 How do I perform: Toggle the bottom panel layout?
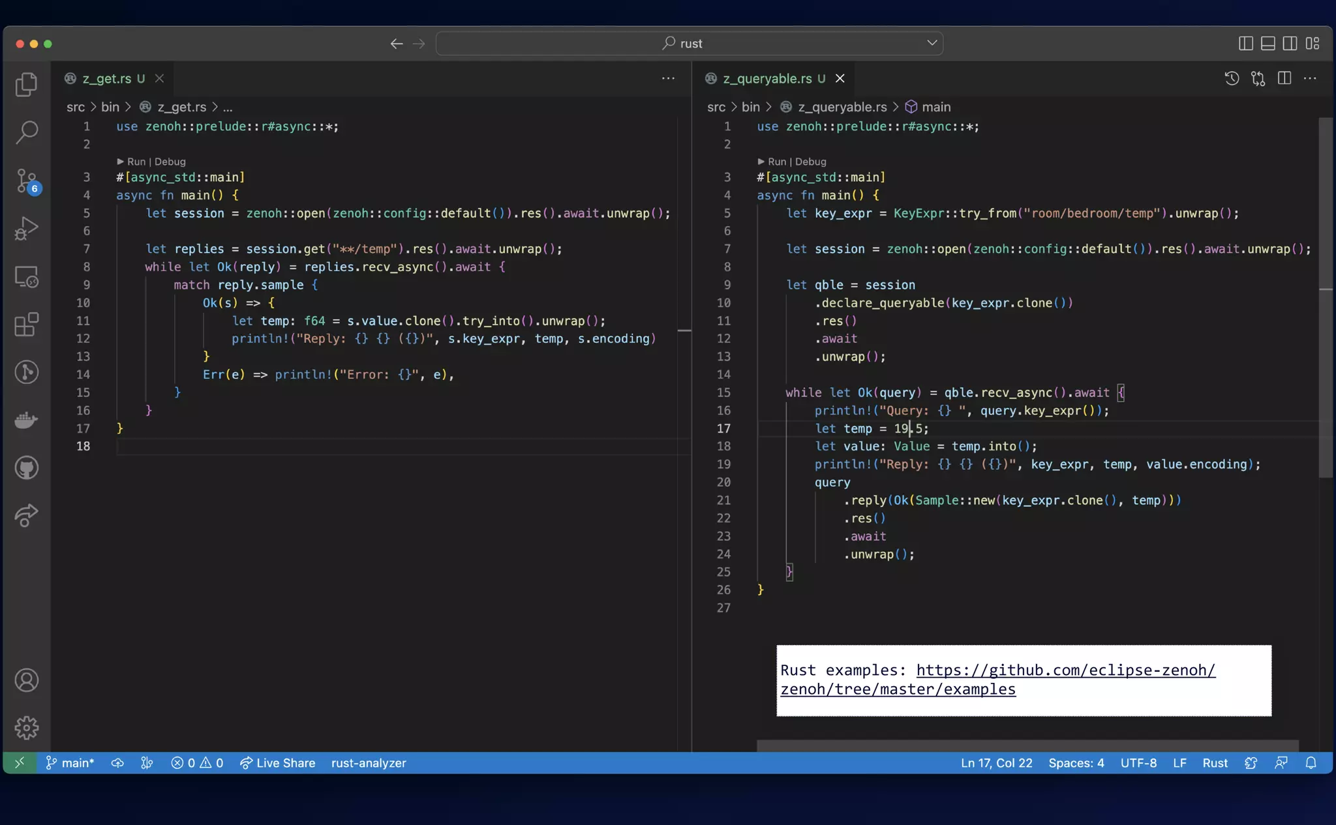click(x=1268, y=44)
